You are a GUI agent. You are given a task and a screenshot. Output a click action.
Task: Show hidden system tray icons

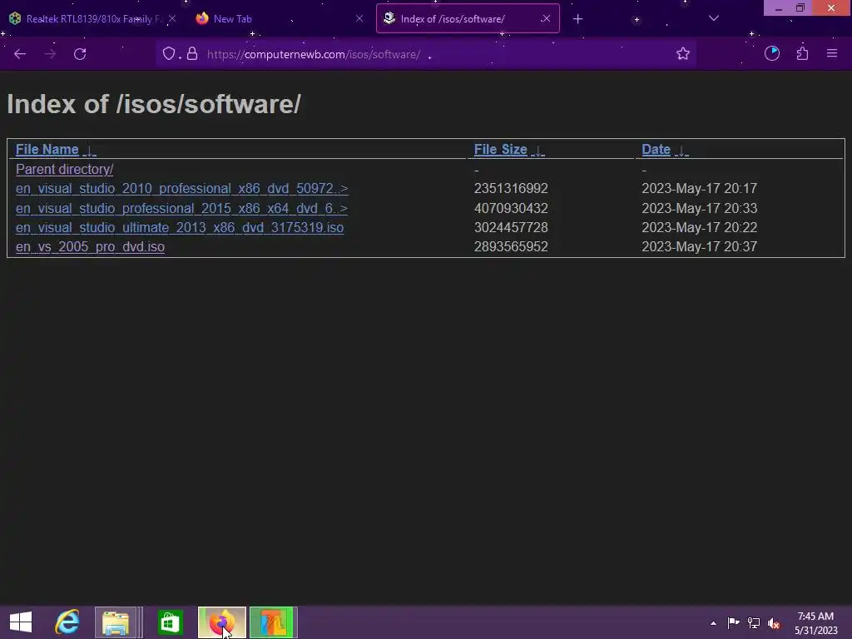point(713,623)
